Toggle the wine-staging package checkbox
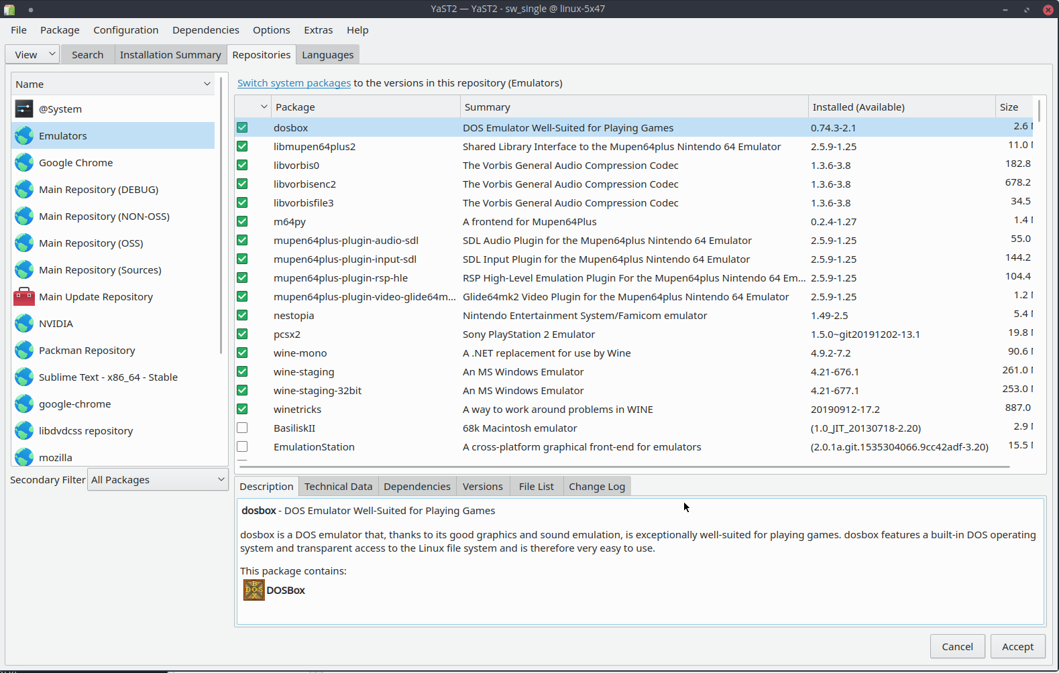Screen dimensions: 1059x673 [x=242, y=371]
